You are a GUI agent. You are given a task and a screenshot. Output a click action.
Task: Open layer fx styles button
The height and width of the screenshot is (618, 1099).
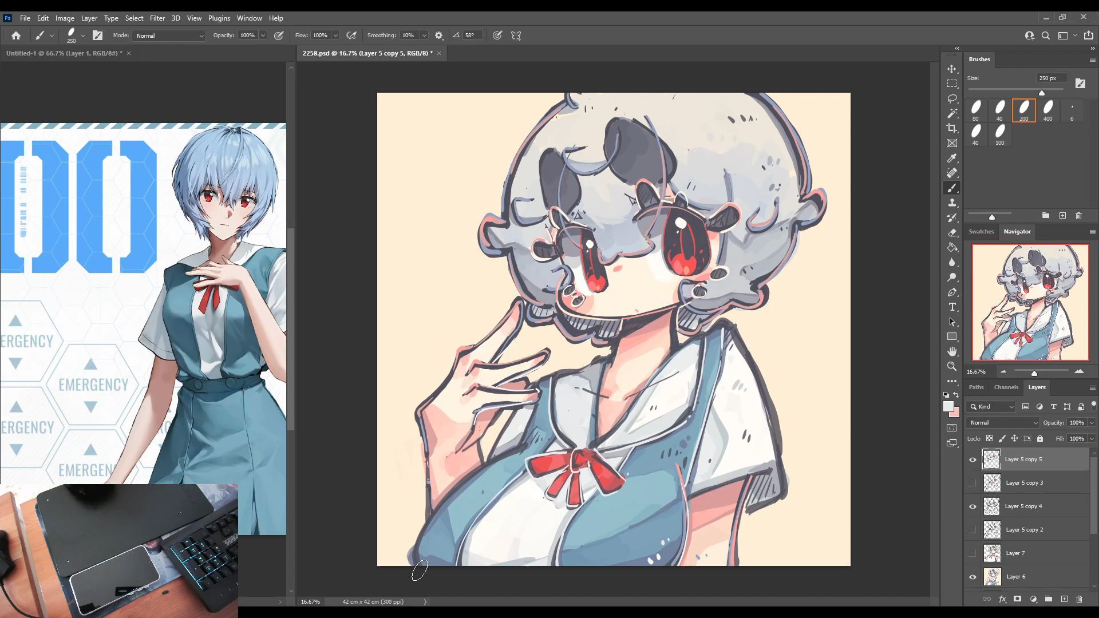click(x=1002, y=599)
